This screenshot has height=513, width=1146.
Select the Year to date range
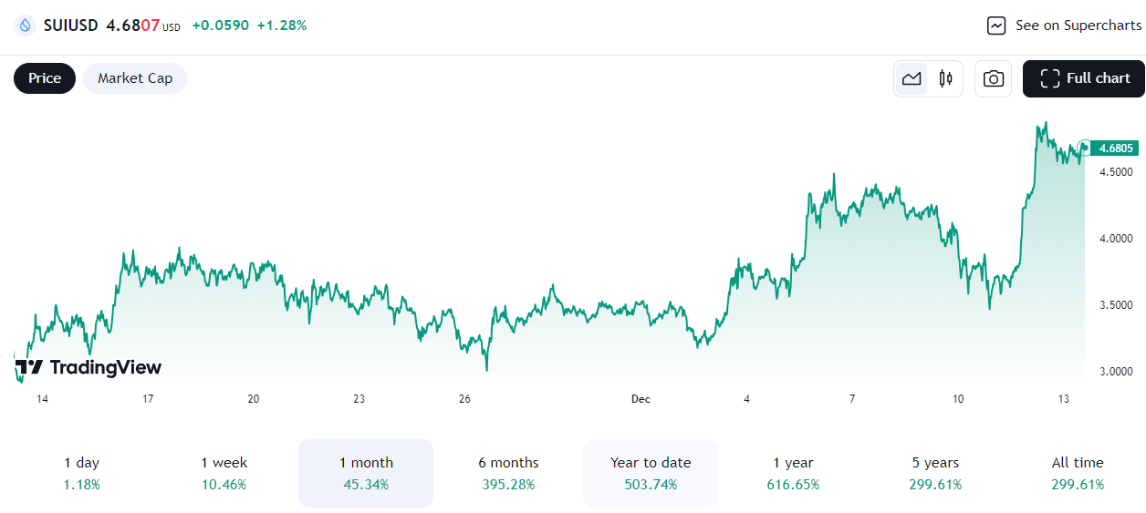tap(651, 473)
